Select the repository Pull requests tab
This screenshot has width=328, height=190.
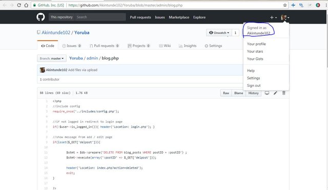(x=104, y=45)
